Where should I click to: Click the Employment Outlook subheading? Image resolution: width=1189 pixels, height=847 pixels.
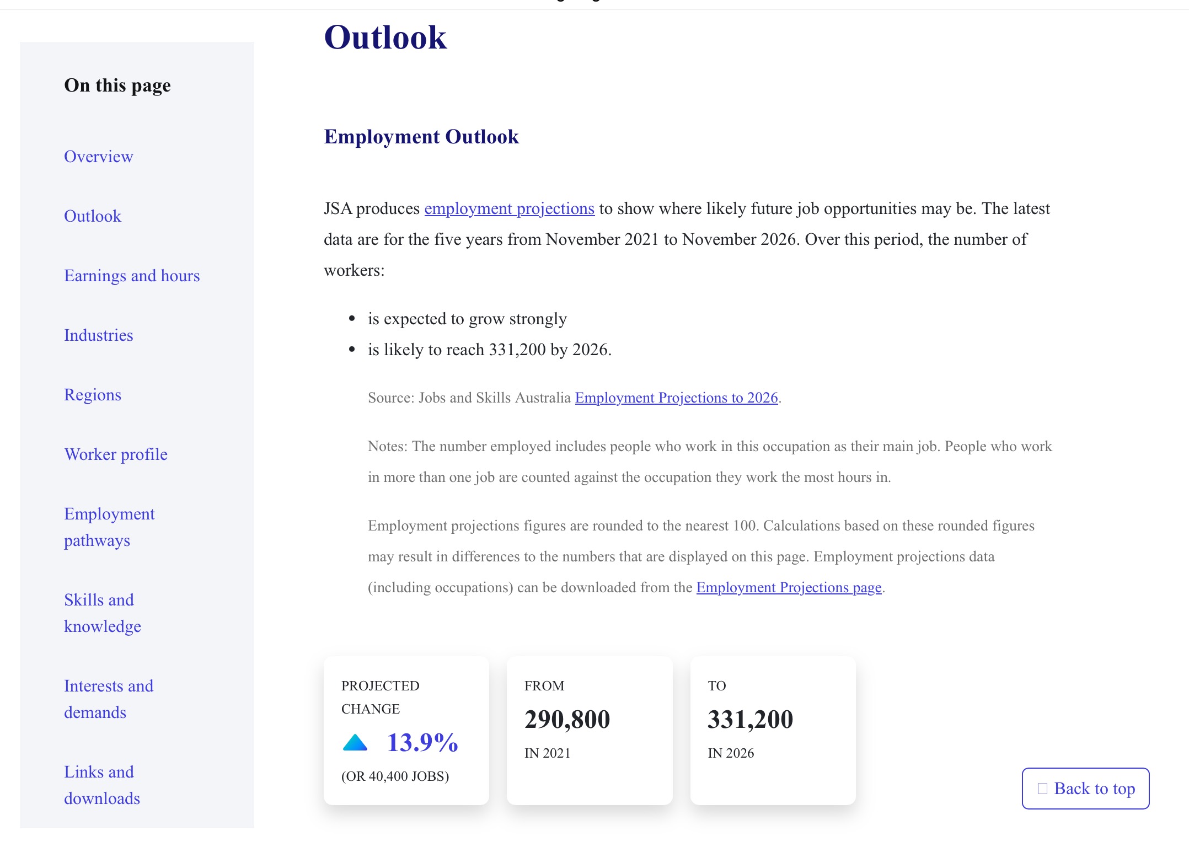point(421,137)
